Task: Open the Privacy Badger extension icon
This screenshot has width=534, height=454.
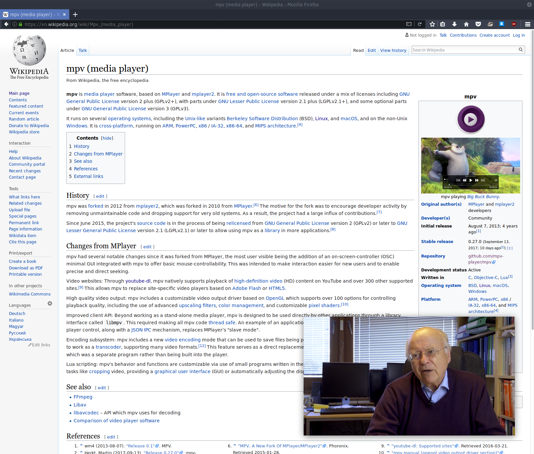Action: 490,24
